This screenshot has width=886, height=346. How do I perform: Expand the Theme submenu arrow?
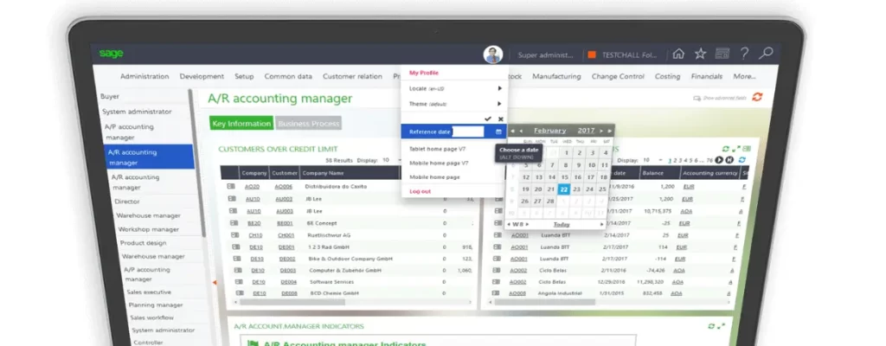(499, 104)
